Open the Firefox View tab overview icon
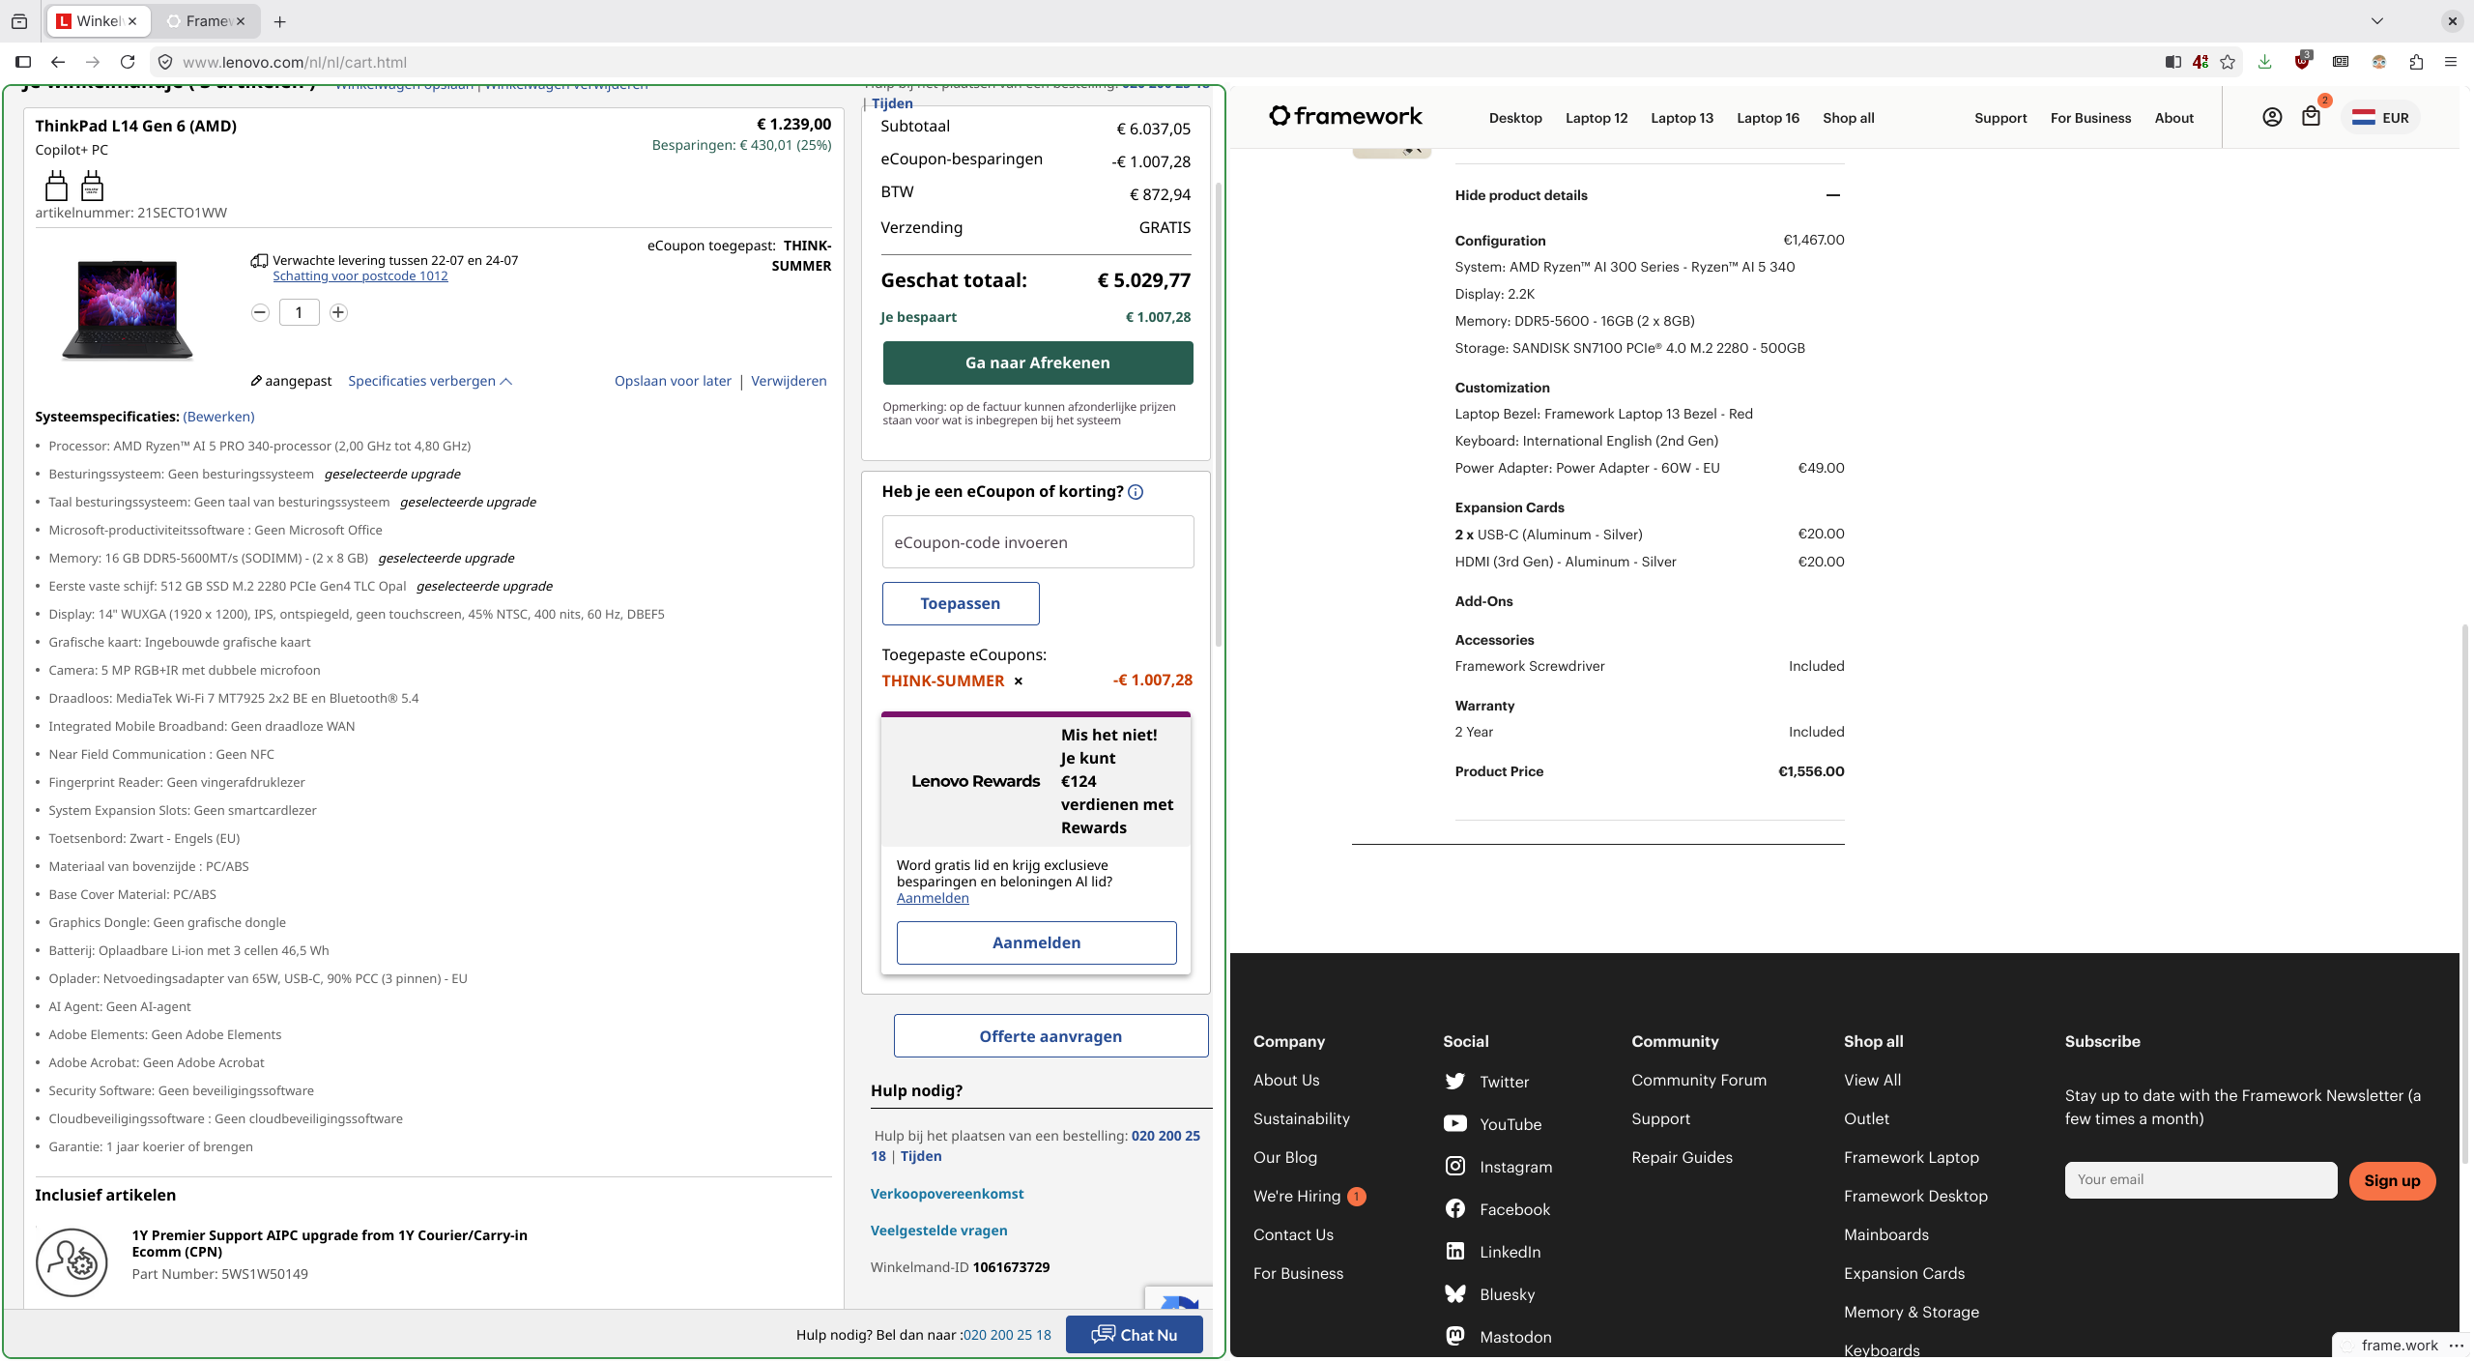 [x=19, y=21]
